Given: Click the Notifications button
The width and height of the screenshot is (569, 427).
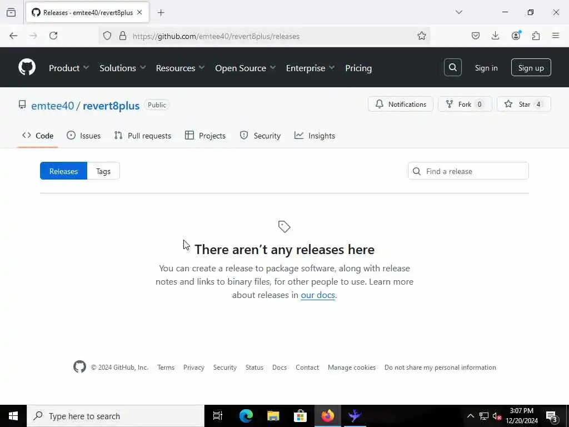Looking at the screenshot, I should tap(400, 104).
